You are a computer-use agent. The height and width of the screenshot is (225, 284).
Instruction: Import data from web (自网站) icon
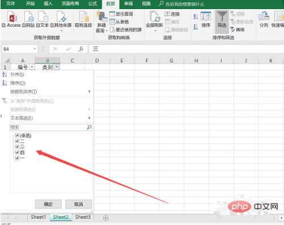click(x=29, y=16)
